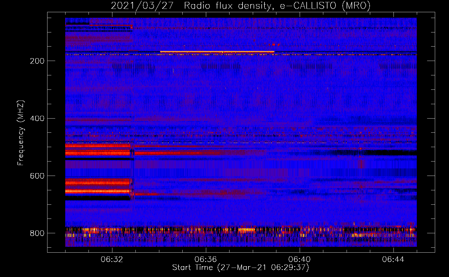Click the 400 frequency tick label
Screen dimensions: 449x277
pos(37,119)
